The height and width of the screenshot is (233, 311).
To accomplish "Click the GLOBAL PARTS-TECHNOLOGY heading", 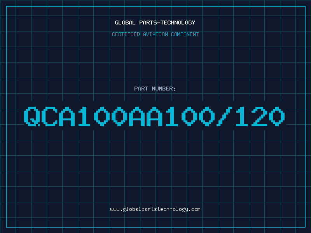I will tap(155, 23).
